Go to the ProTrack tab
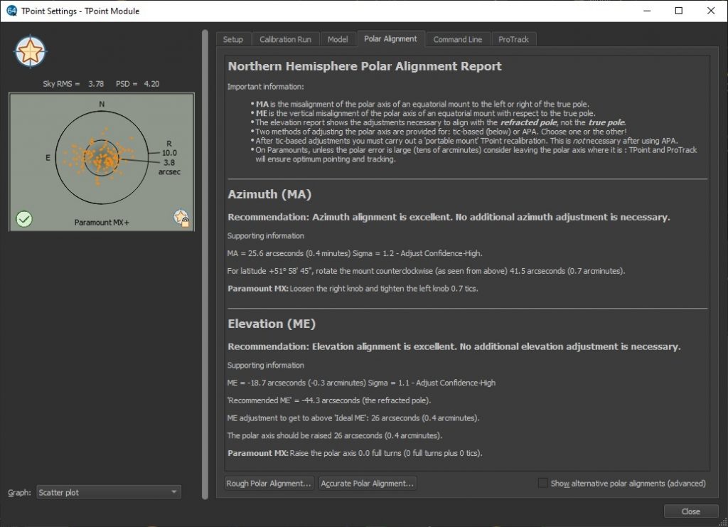Screen dimensions: 728x527 (513, 39)
